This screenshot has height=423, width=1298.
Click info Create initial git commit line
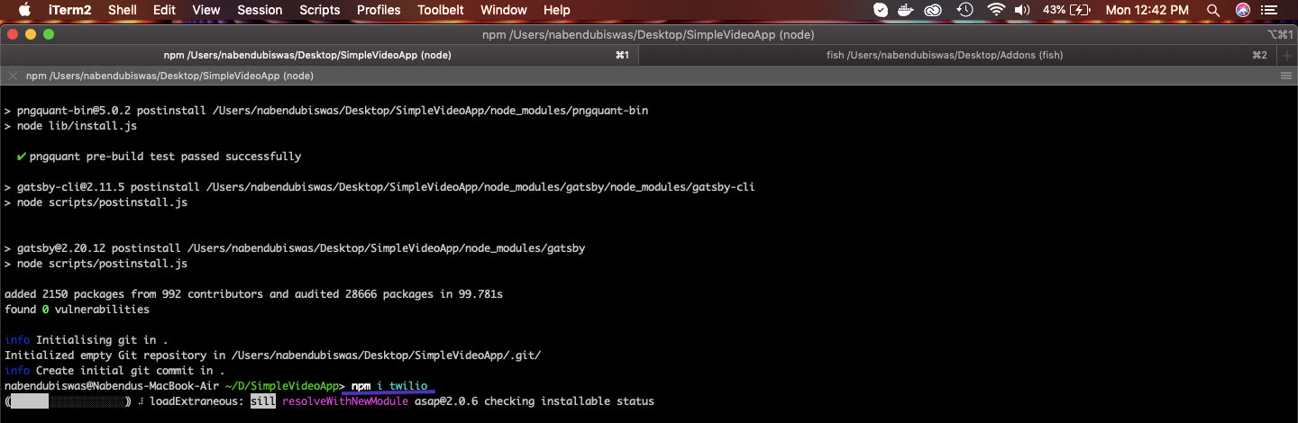pos(114,370)
